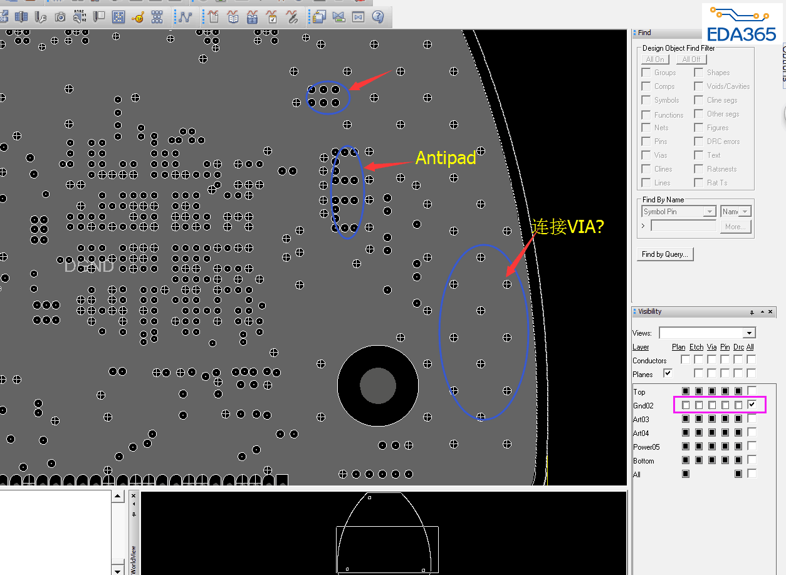Enable Gnd02 Etch visibility checkbox
786x575 pixels.
coord(699,405)
